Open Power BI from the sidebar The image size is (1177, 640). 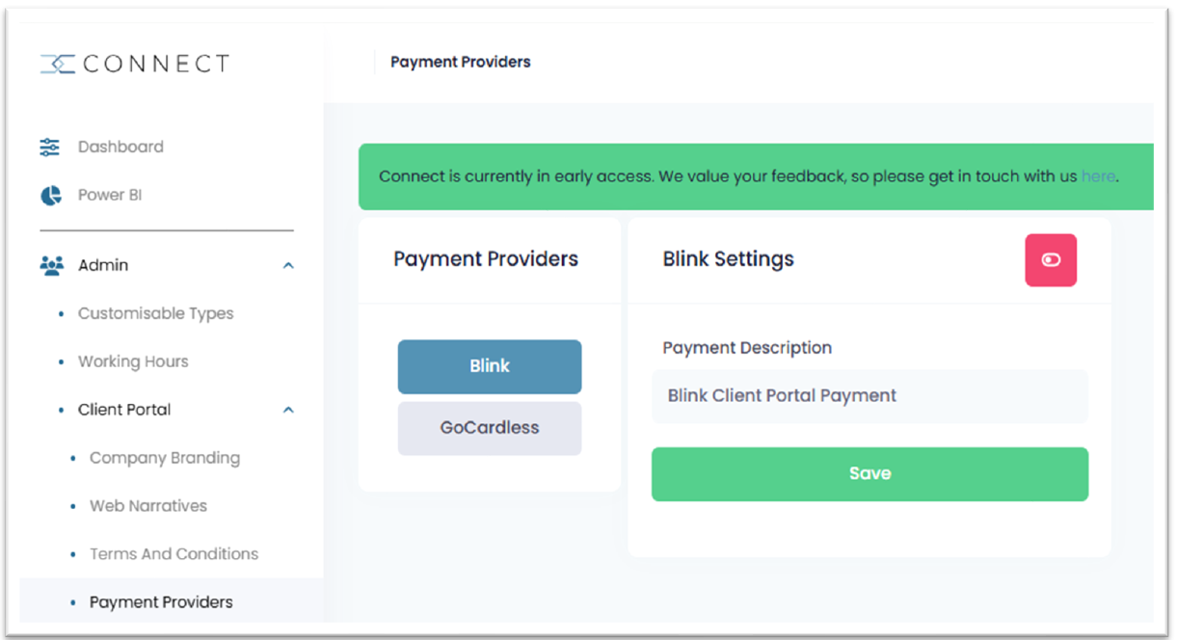coord(110,195)
